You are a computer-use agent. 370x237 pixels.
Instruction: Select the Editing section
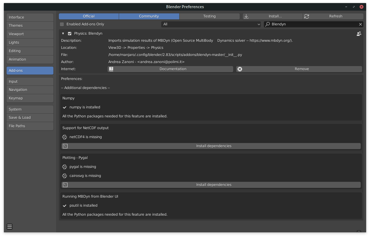tap(30, 51)
